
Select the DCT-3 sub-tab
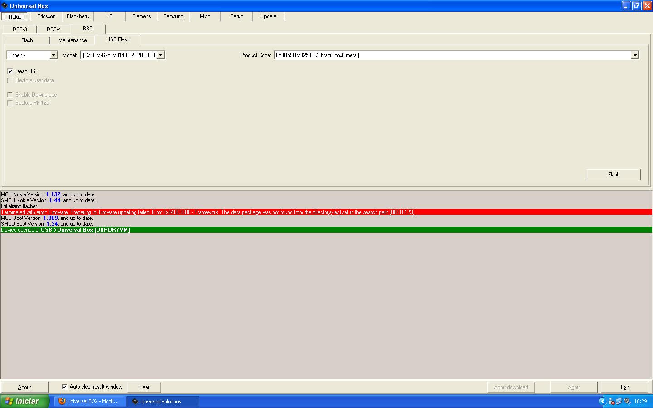tap(20, 29)
